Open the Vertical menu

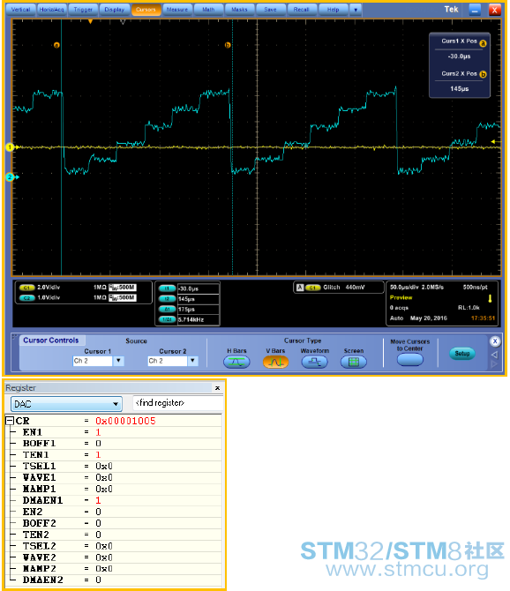pyautogui.click(x=20, y=10)
